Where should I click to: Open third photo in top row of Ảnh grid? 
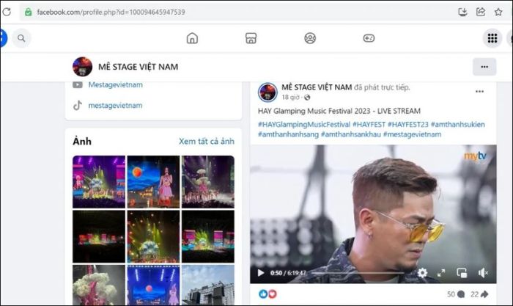pyautogui.click(x=208, y=182)
